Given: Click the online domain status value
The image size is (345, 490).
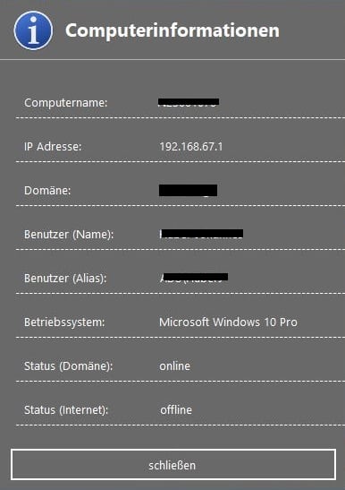Looking at the screenshot, I should [x=174, y=366].
